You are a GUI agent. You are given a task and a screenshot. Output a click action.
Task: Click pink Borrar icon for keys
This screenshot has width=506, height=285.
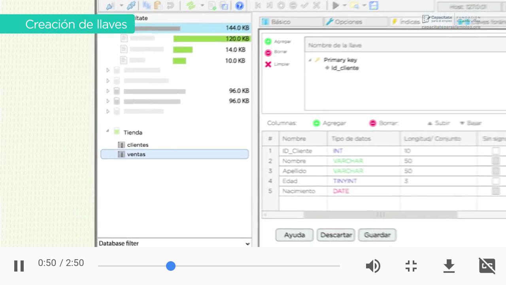point(268,53)
